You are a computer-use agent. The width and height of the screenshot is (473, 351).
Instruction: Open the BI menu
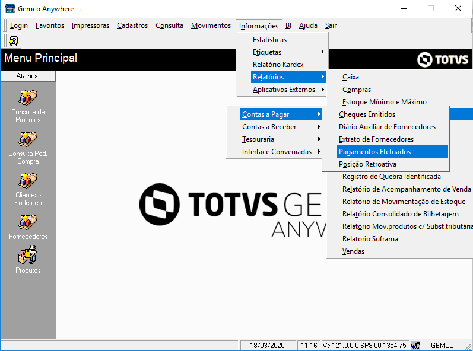pyautogui.click(x=288, y=25)
